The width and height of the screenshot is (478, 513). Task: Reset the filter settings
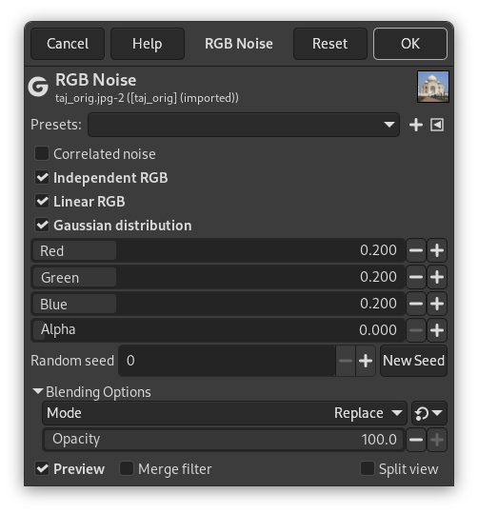(x=330, y=44)
